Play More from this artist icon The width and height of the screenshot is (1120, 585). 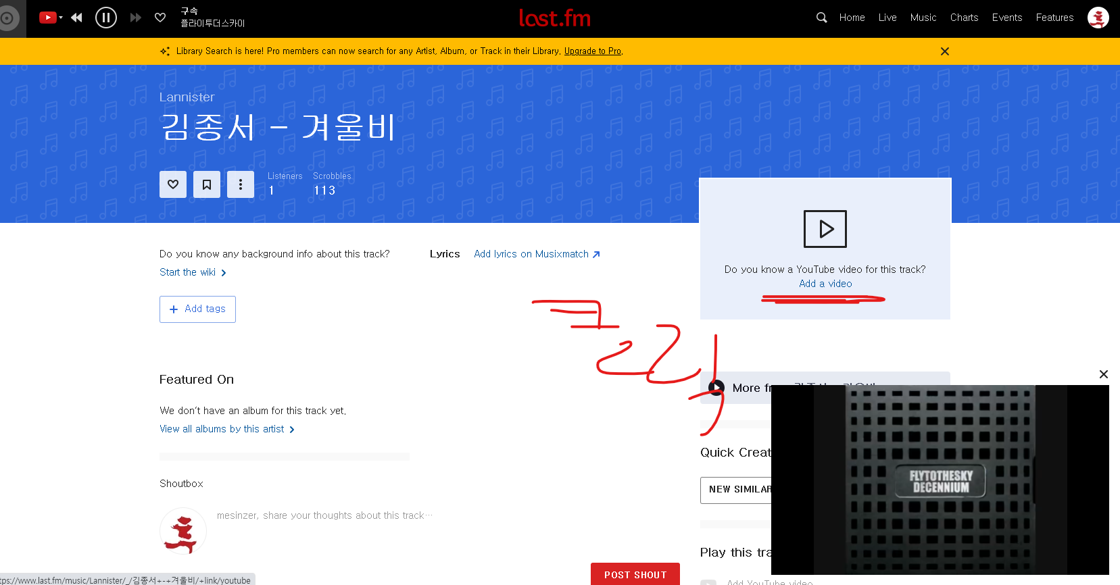(716, 387)
